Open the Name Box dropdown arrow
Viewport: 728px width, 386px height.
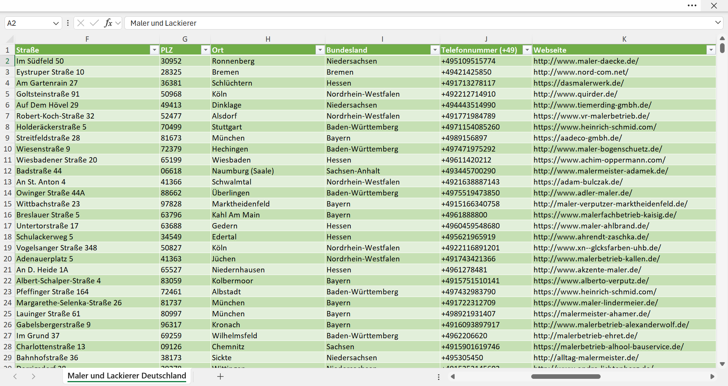(56, 23)
